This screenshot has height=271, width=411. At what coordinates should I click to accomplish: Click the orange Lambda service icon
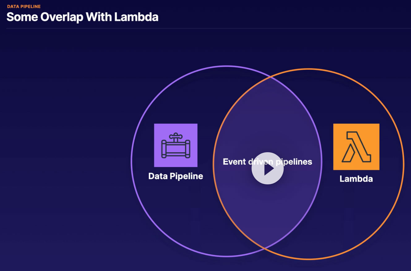[356, 147]
